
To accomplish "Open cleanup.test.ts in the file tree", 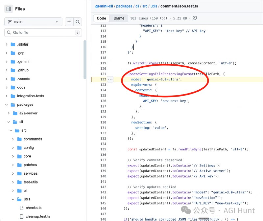I will pos(38,216).
